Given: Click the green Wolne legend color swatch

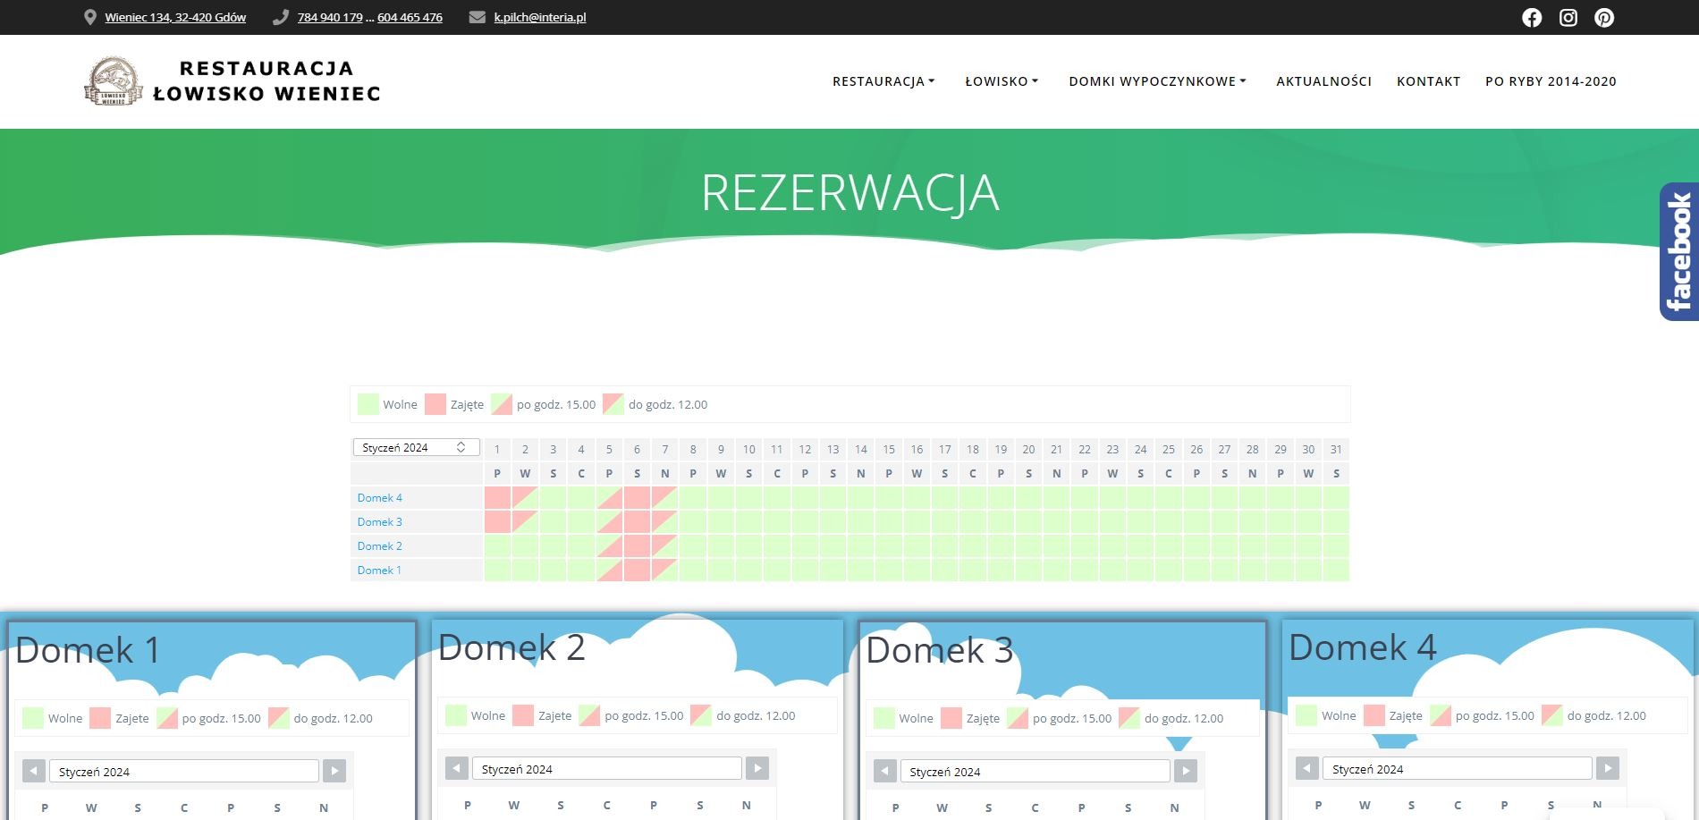Looking at the screenshot, I should [367, 404].
